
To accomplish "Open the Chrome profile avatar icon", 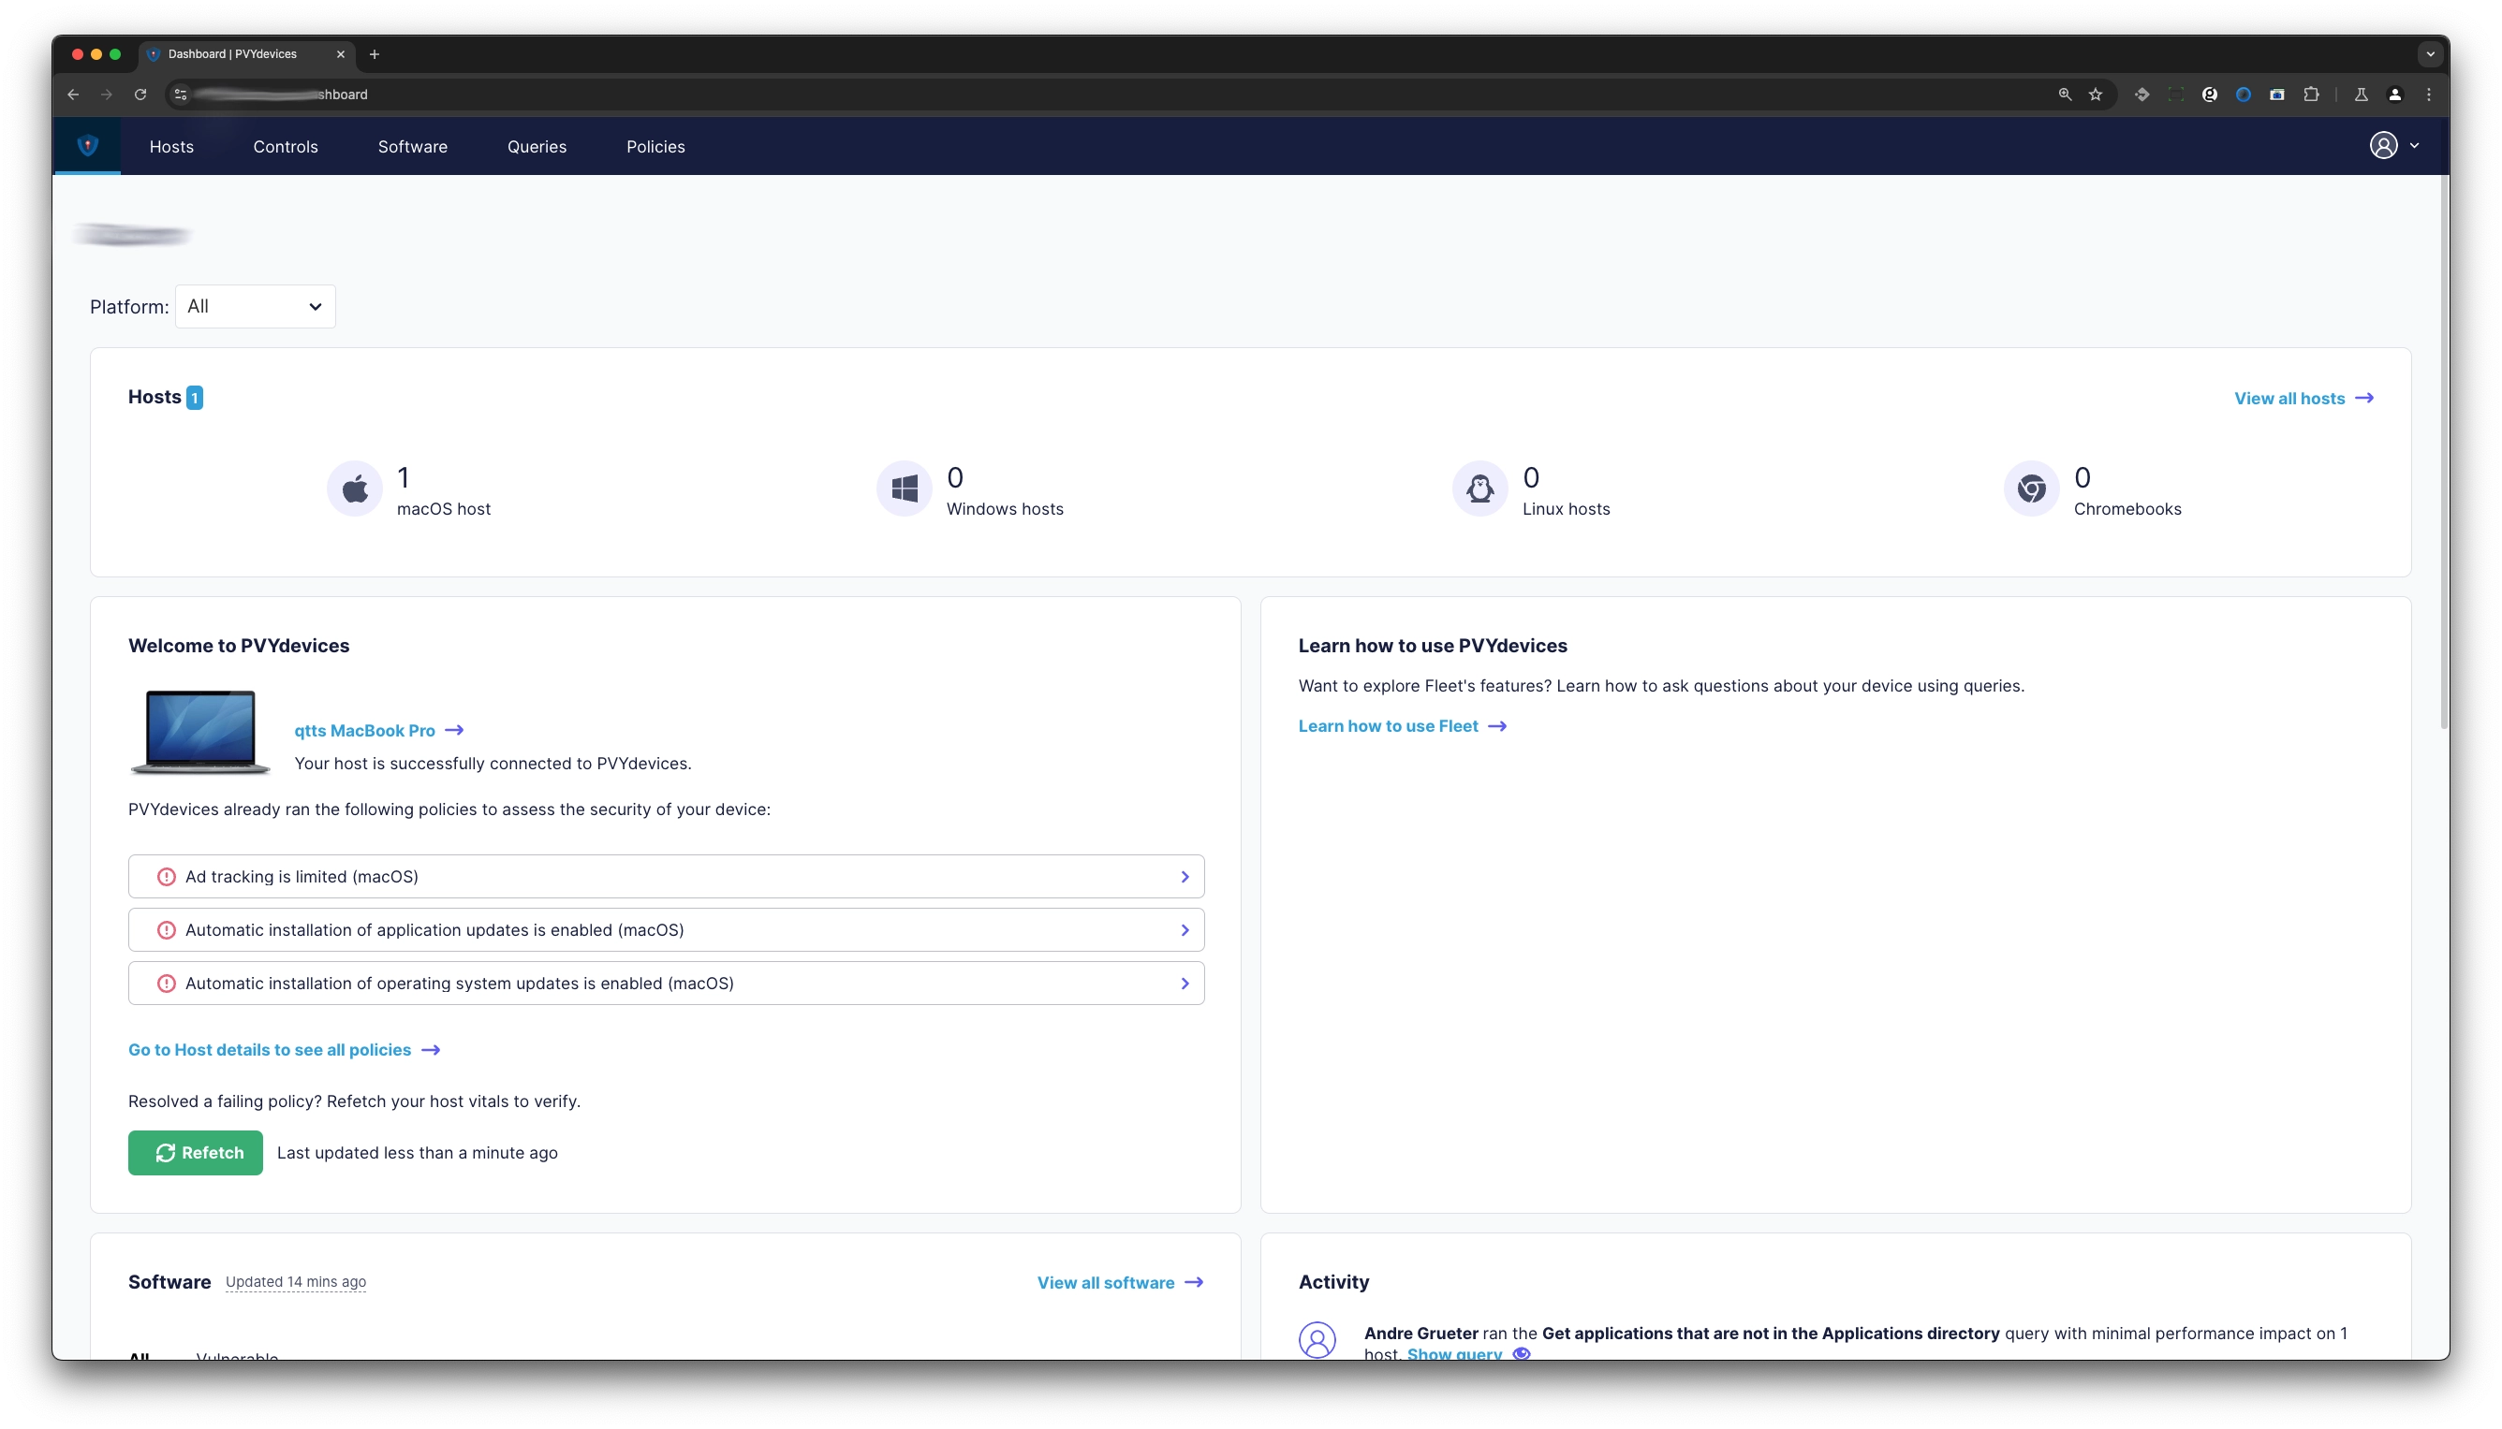I will click(2394, 95).
